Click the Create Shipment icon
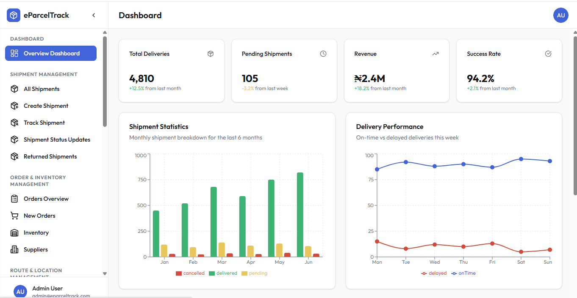Image resolution: width=577 pixels, height=298 pixels. tap(14, 106)
